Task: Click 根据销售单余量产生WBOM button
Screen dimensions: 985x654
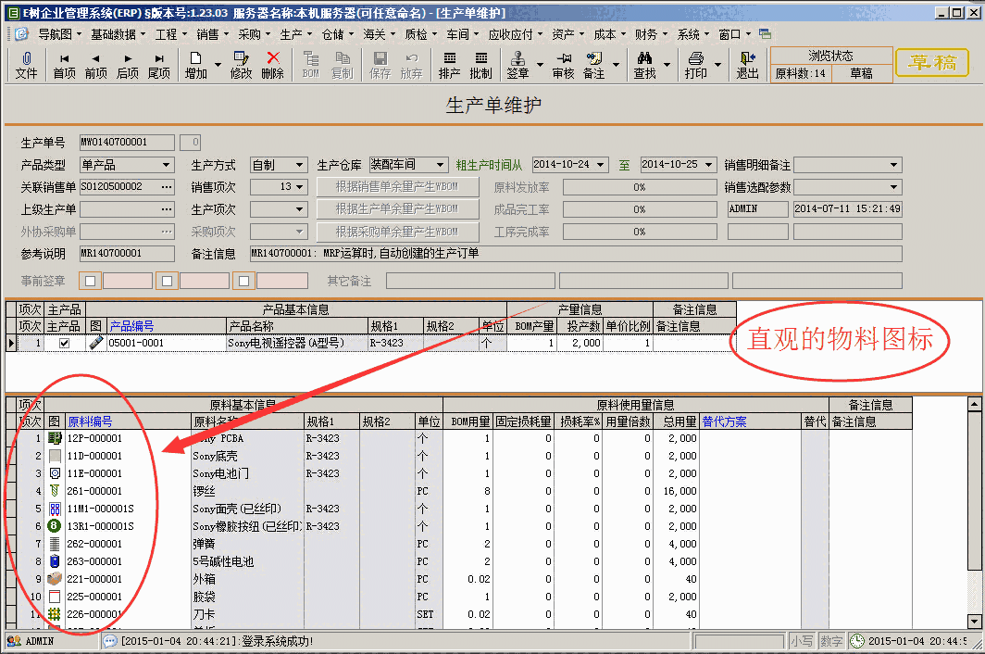Action: [x=398, y=186]
